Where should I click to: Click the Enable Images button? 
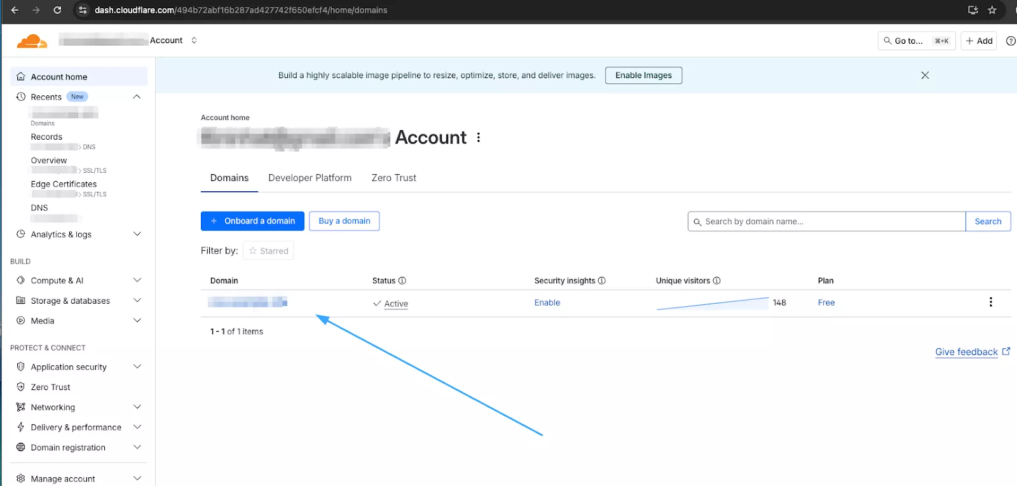[643, 75]
